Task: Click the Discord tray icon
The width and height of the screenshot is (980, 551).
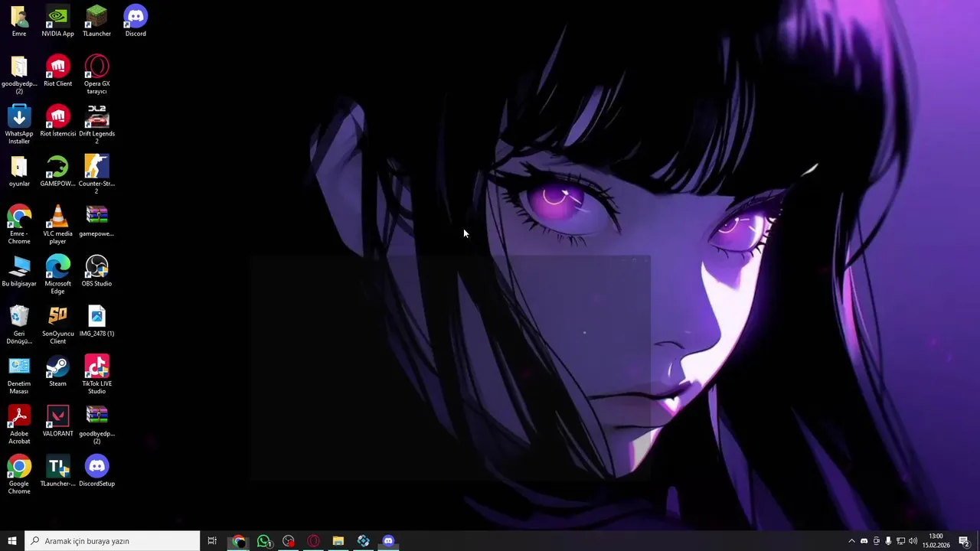Action: [864, 541]
